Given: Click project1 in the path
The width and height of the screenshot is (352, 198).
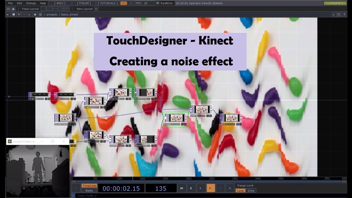Looking at the screenshot, I should click(x=52, y=15).
